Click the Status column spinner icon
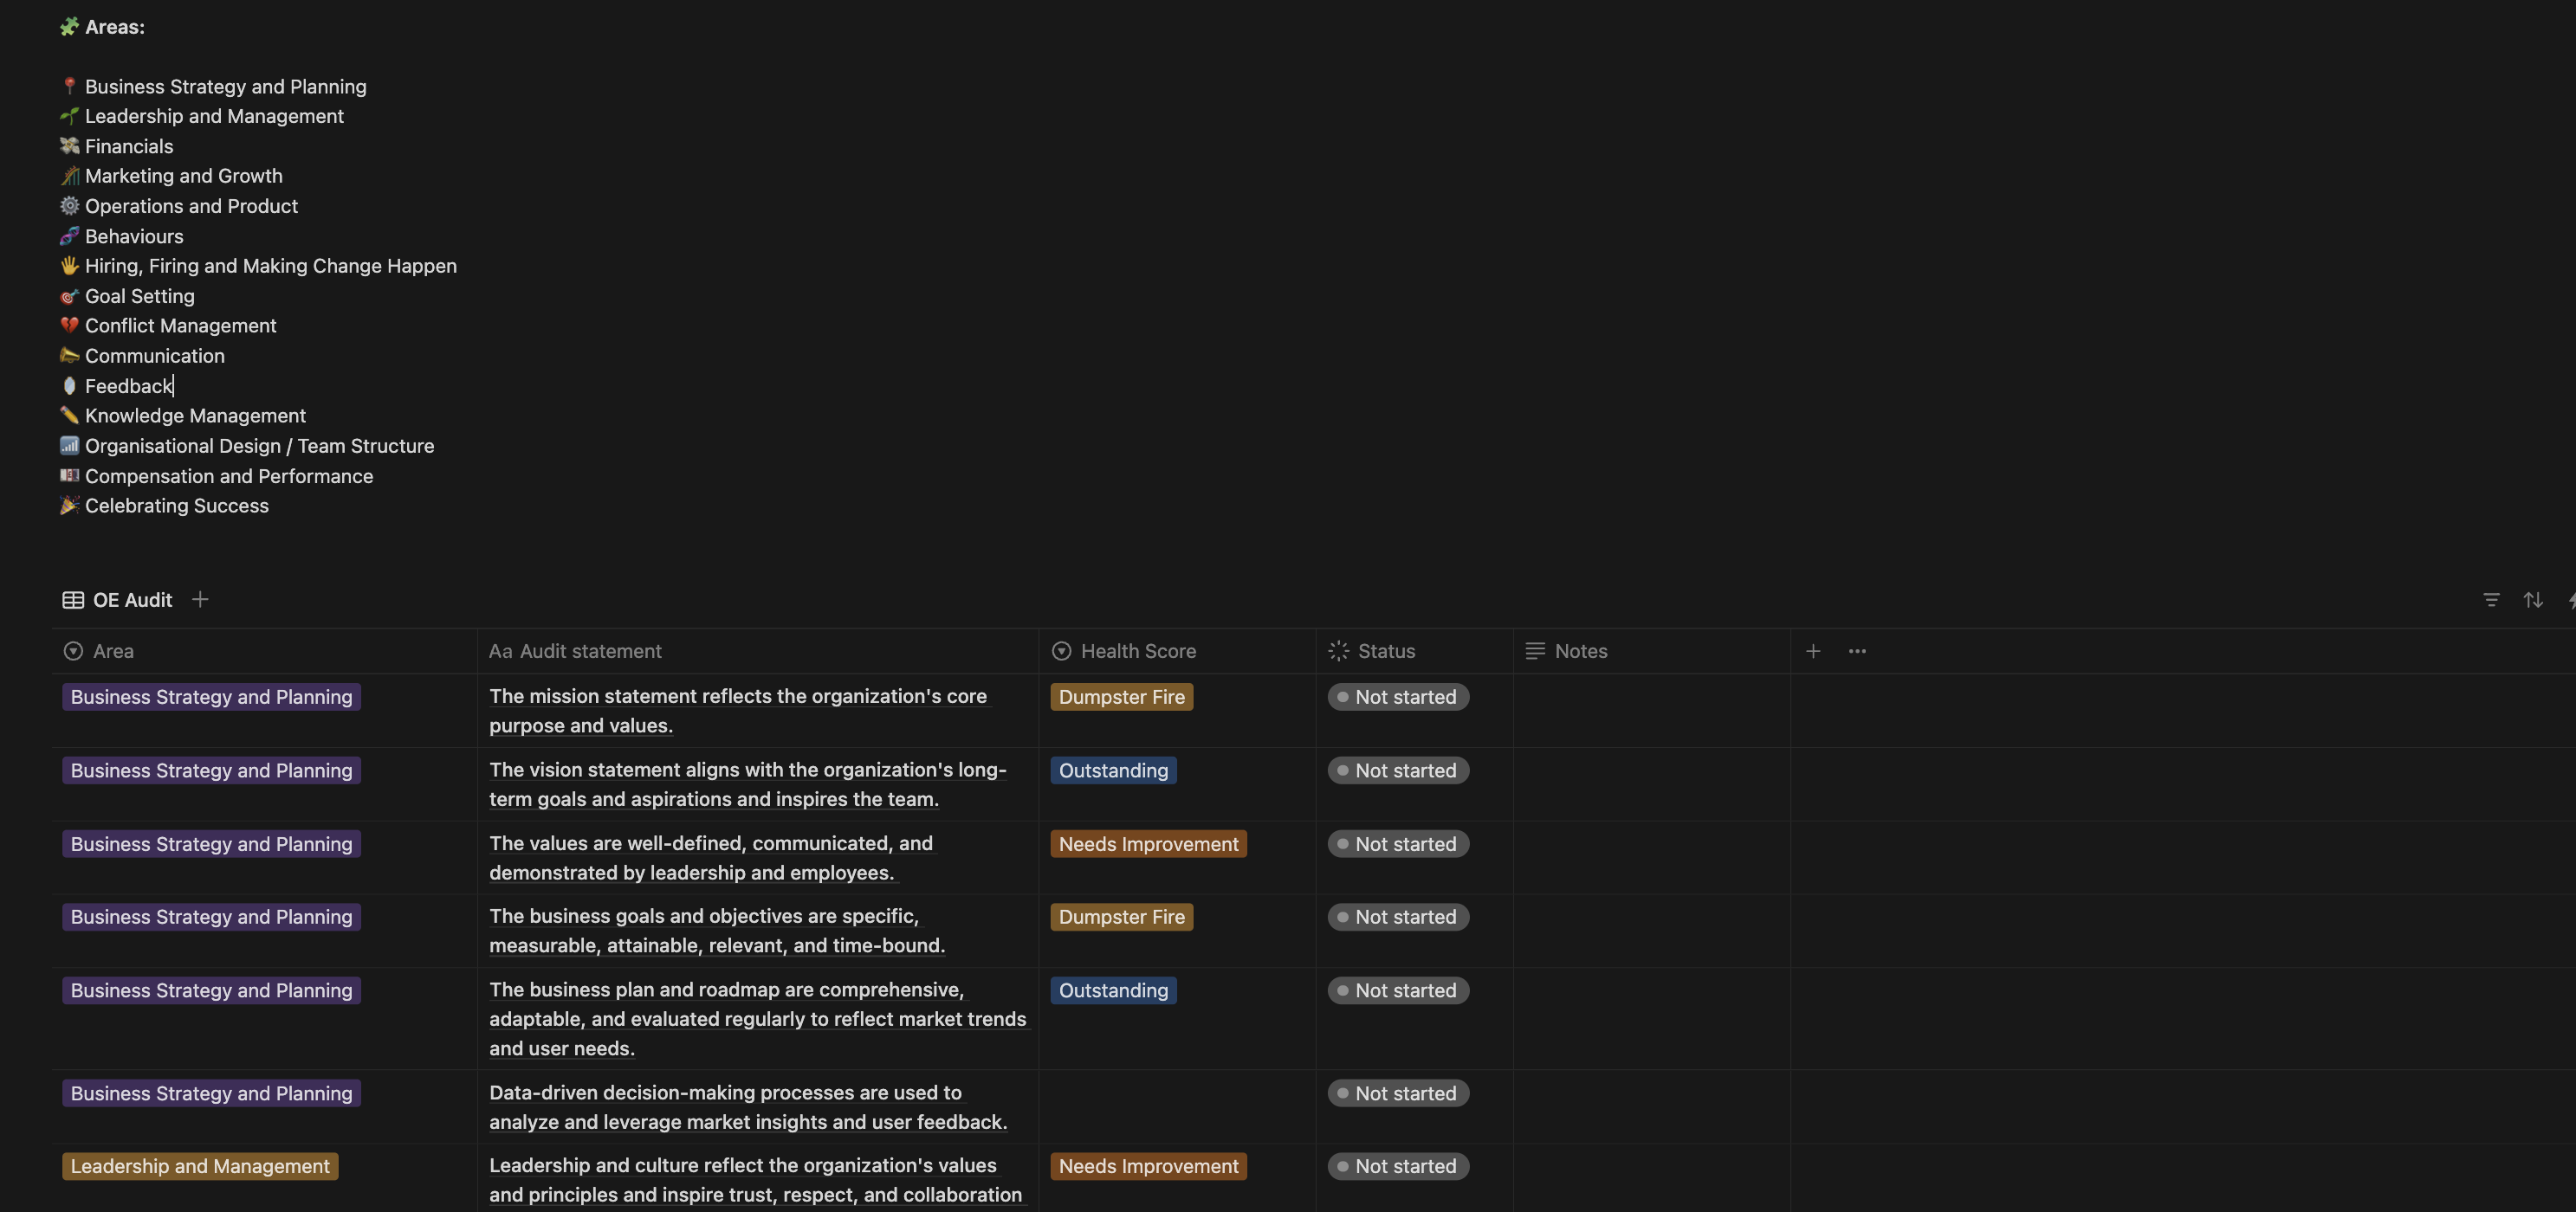This screenshot has width=2576, height=1212. coord(1338,650)
